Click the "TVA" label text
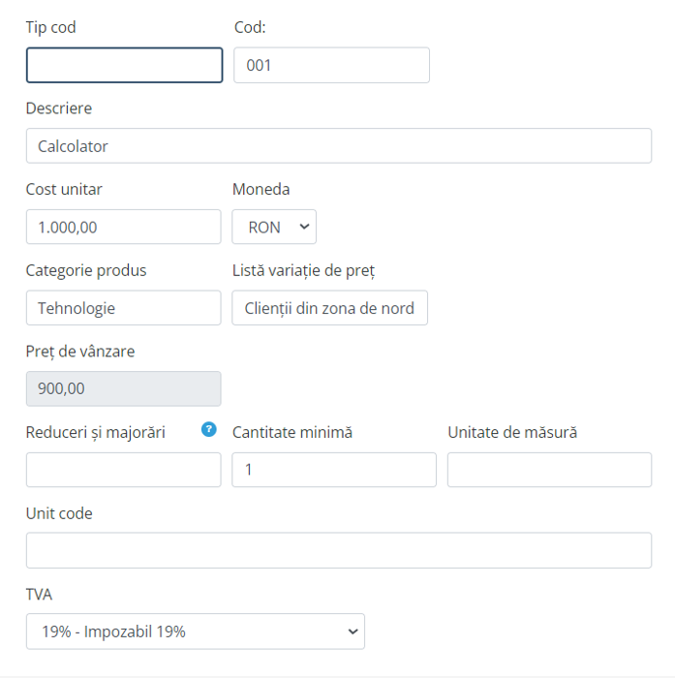 (39, 594)
